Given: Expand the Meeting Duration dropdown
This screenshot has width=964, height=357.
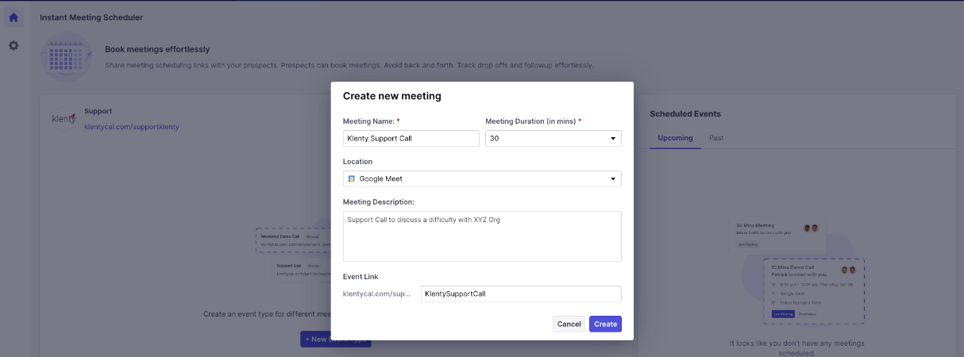Looking at the screenshot, I should [x=553, y=139].
